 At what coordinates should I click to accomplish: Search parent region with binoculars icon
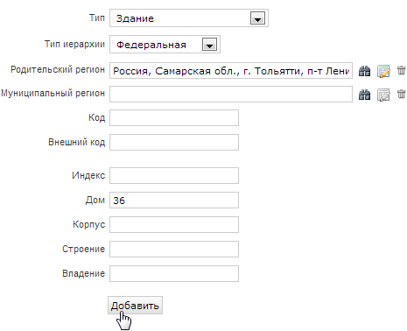tap(364, 71)
